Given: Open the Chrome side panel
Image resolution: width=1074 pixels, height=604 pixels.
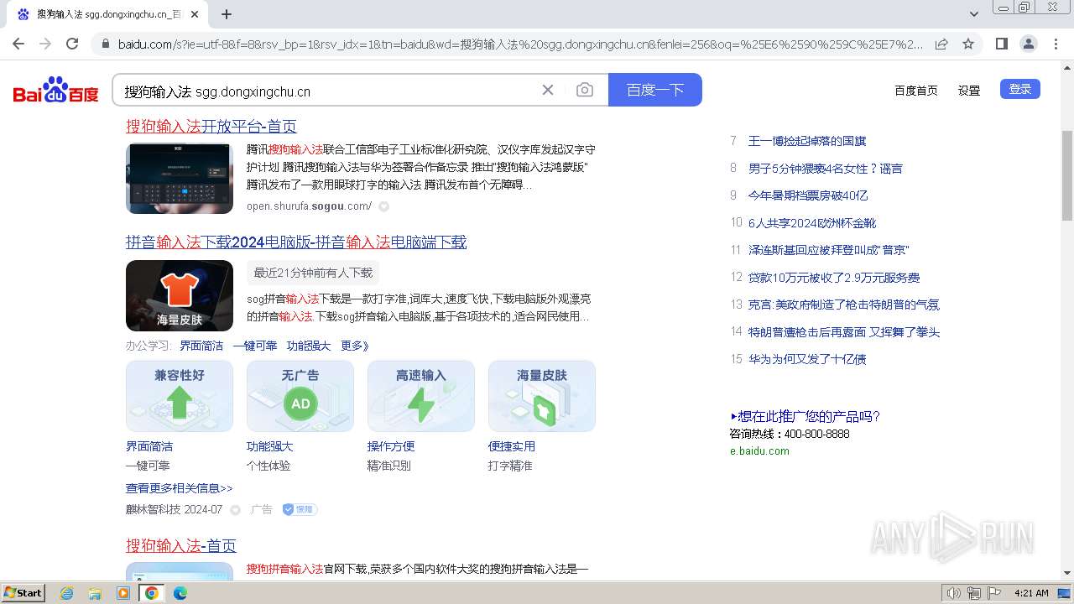Looking at the screenshot, I should coord(1001,44).
